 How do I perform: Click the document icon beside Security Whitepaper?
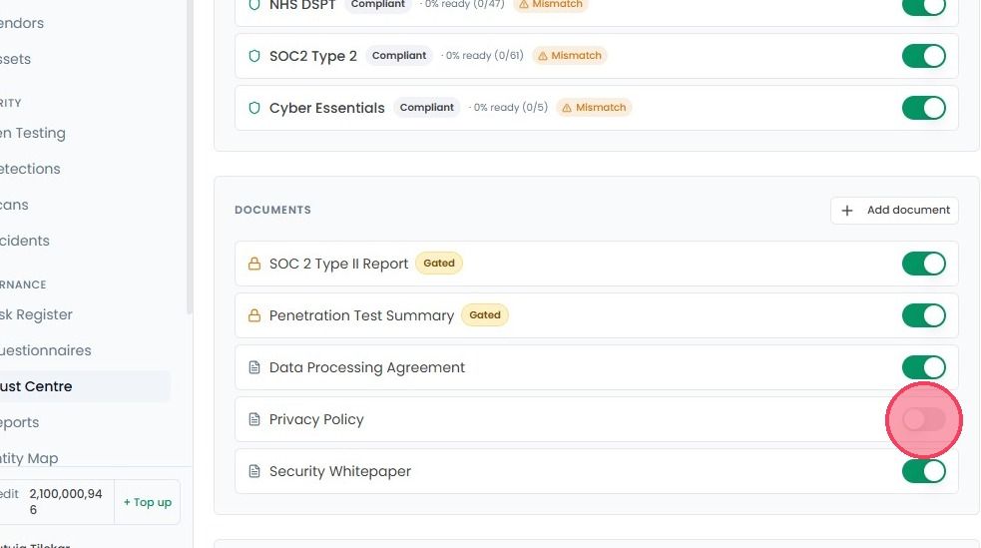[x=254, y=471]
